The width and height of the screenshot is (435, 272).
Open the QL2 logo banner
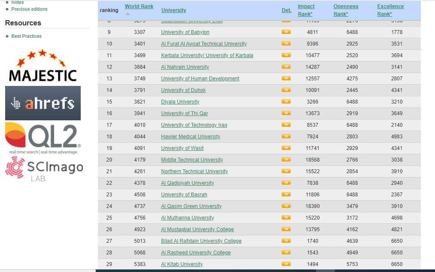[43, 138]
